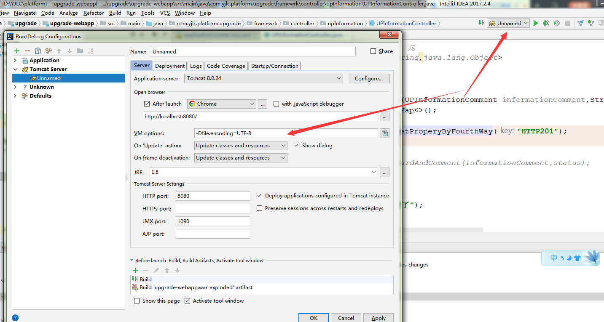The width and height of the screenshot is (604, 322).
Task: Click the browse button next to Chrome dropdown
Action: [263, 104]
